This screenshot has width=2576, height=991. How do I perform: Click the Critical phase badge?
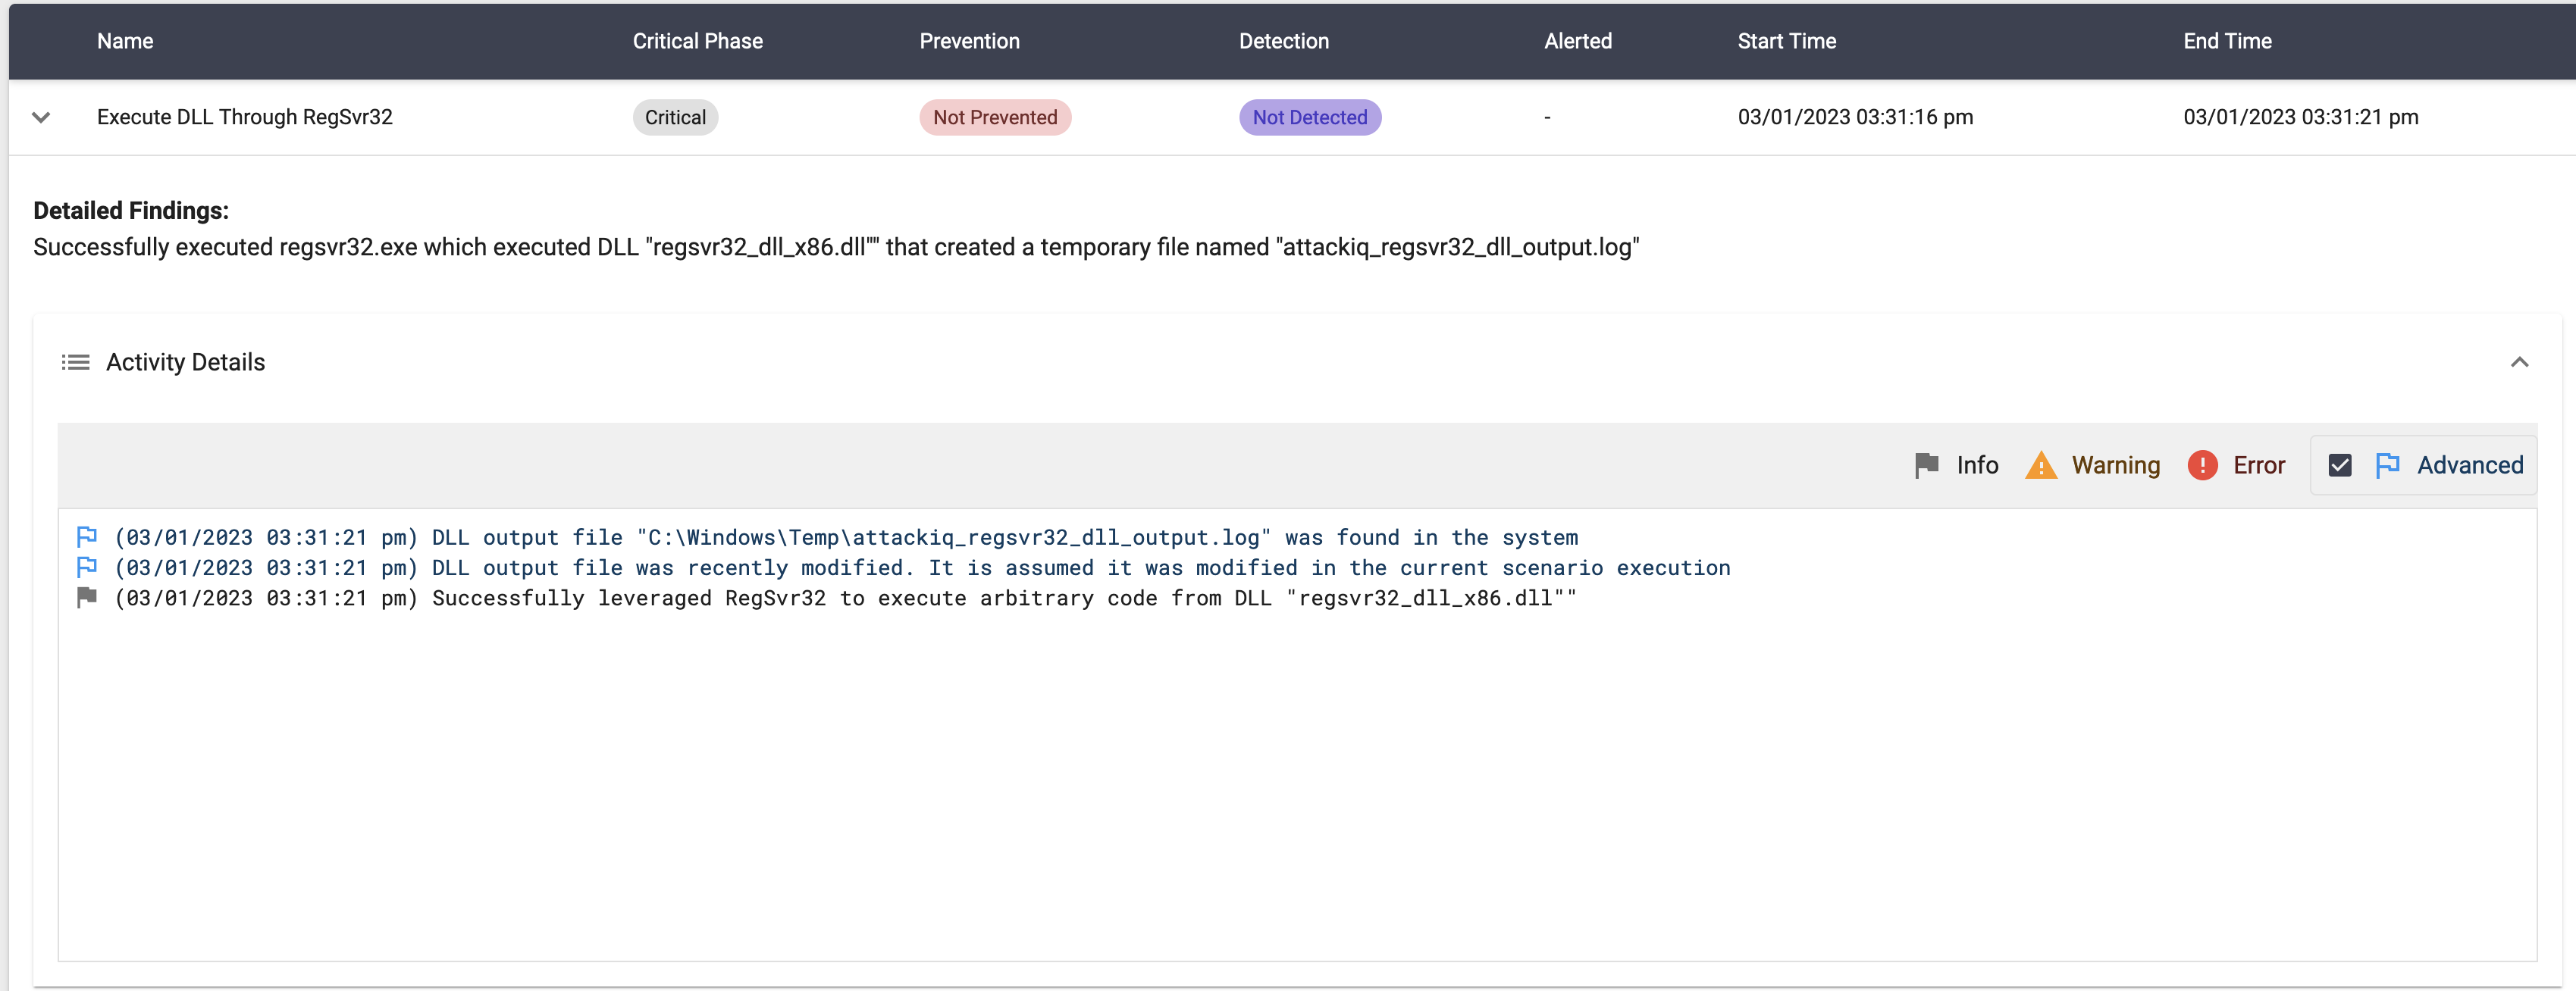point(675,118)
